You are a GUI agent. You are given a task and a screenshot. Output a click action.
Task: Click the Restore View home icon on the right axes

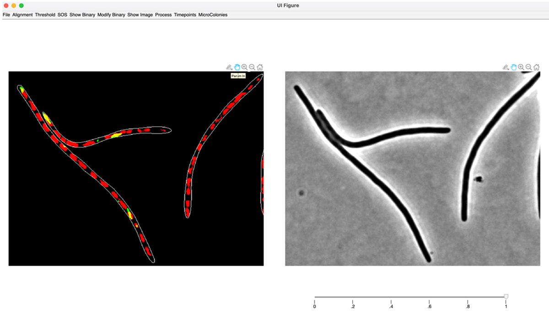coord(535,67)
